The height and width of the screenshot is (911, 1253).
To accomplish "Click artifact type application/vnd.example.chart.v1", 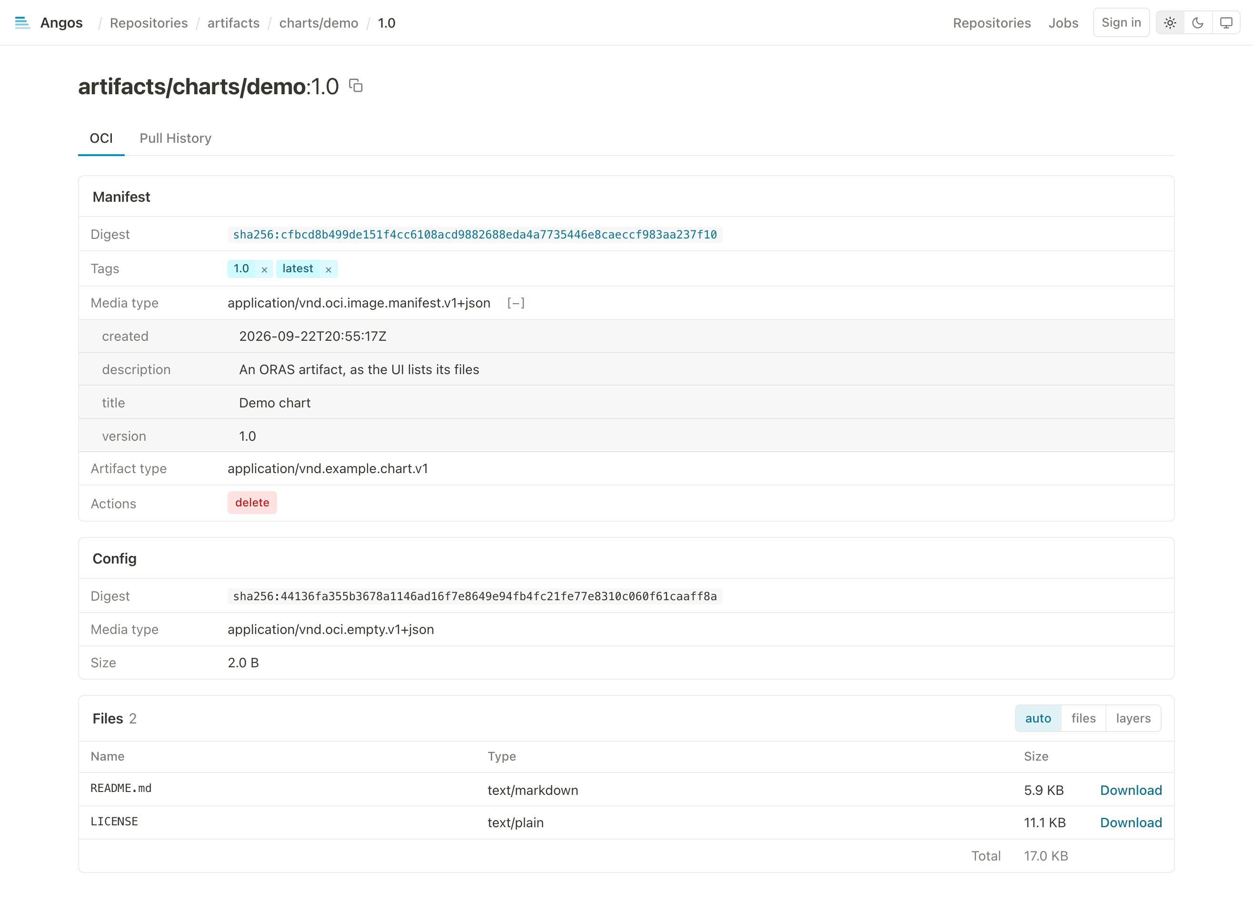I will click(x=328, y=468).
